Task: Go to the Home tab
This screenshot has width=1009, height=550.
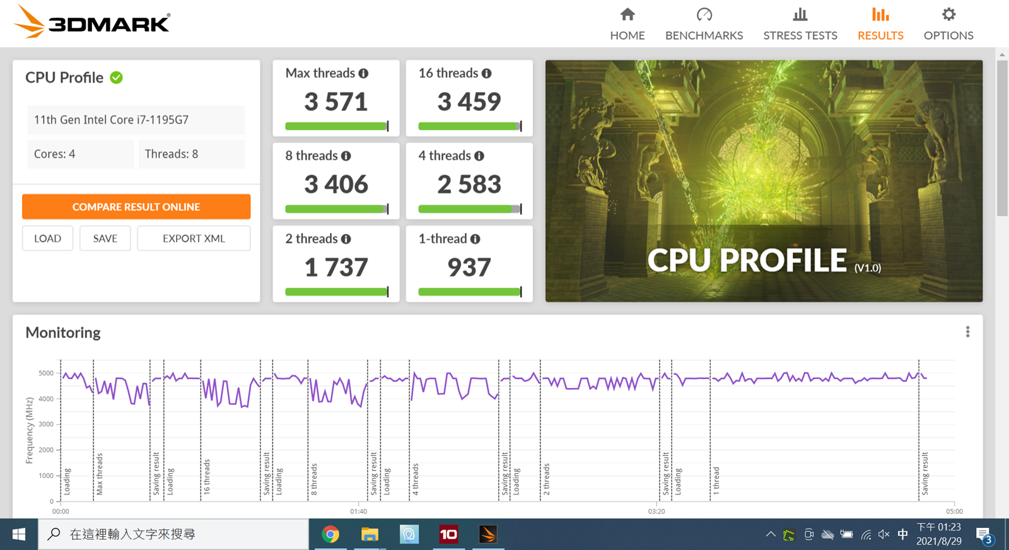Action: pos(627,24)
